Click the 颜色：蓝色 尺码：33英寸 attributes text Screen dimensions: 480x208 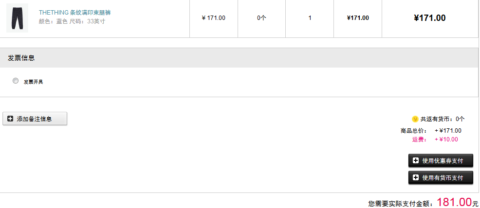[72, 21]
